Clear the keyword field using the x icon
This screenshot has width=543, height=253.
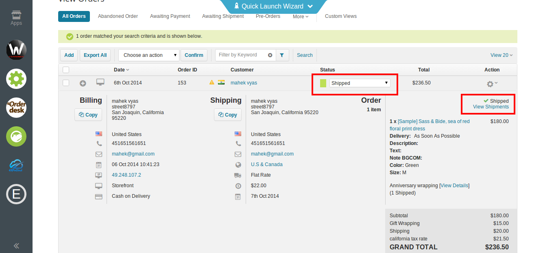[270, 54]
